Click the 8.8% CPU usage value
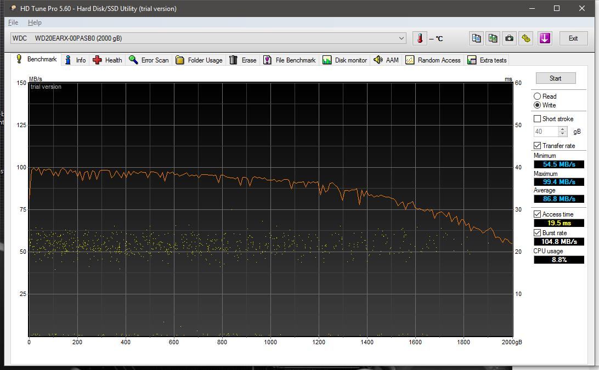The image size is (599, 370). coord(559,260)
